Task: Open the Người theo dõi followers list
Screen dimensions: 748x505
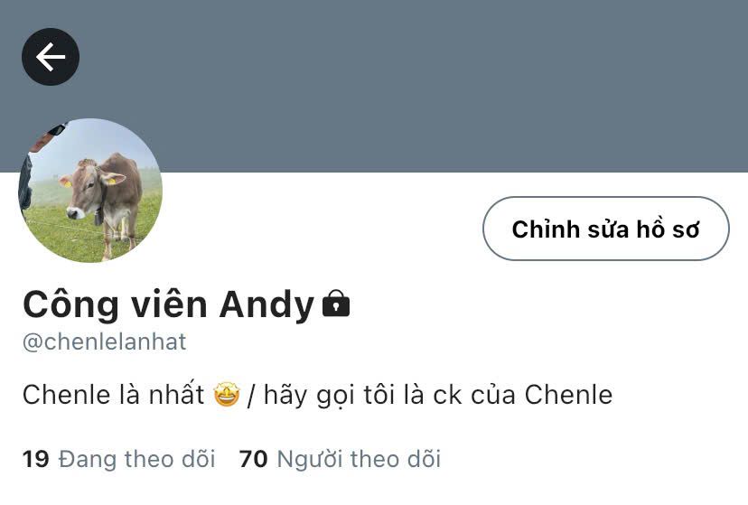Action: pyautogui.click(x=359, y=459)
